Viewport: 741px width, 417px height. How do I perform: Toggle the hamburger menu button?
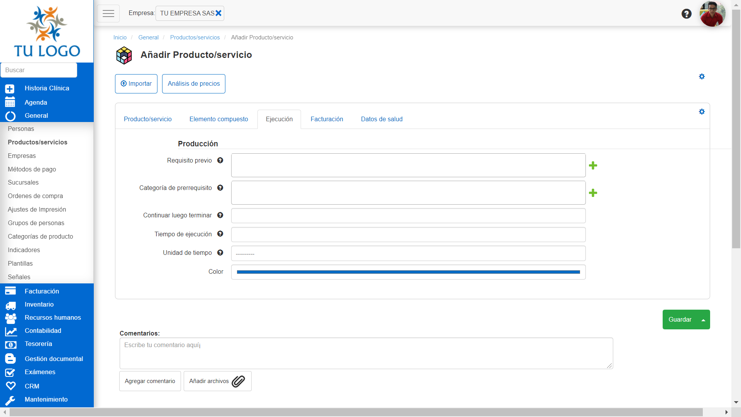click(108, 14)
